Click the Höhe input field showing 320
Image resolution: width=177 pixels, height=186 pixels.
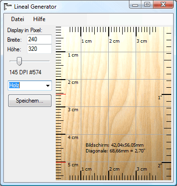coord(39,49)
